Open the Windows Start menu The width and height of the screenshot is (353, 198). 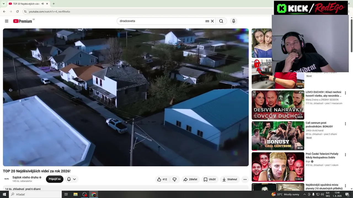4,194
